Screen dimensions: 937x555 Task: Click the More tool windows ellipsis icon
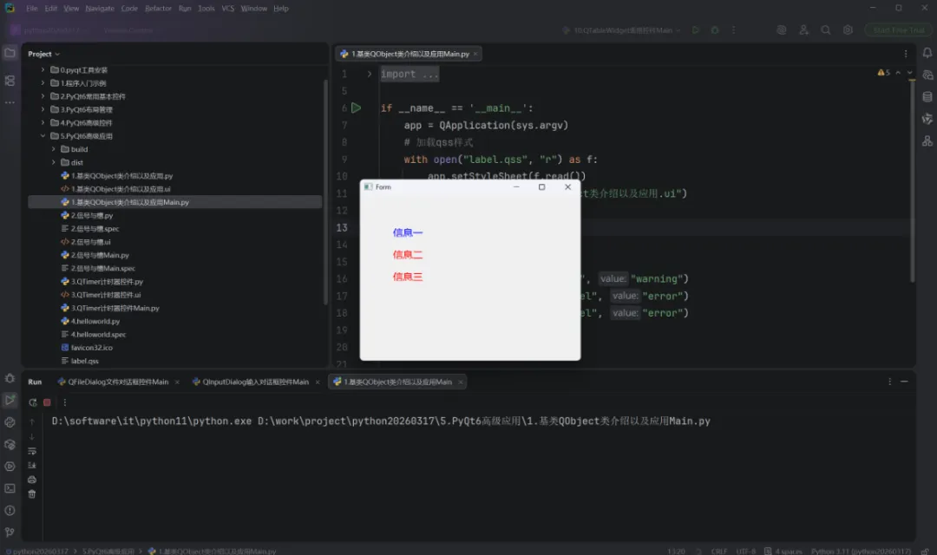[x=10, y=102]
